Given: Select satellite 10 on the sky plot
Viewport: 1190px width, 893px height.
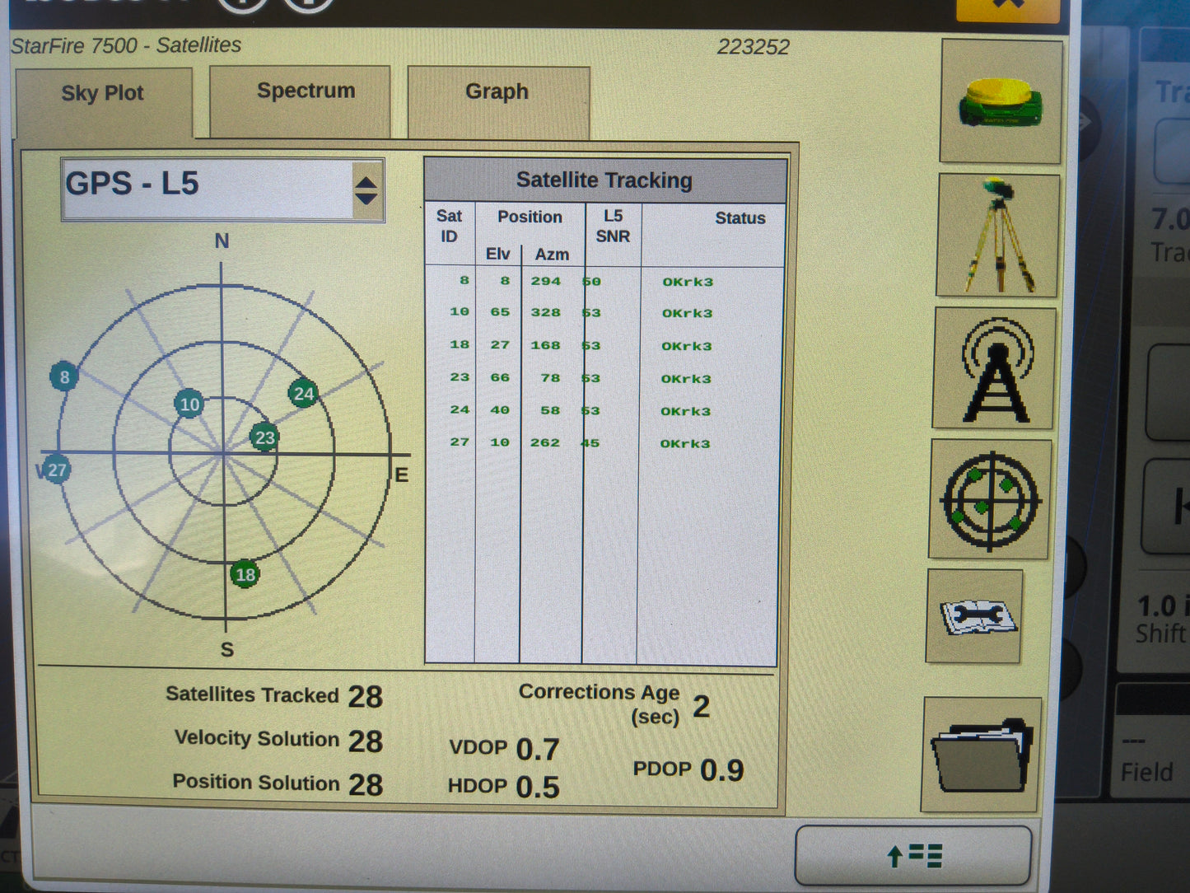Looking at the screenshot, I should point(189,404).
